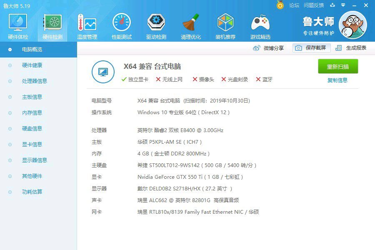This screenshot has height=250, width=375.
Task: Open 问题反馈 feedback link
Action: [x=314, y=5]
